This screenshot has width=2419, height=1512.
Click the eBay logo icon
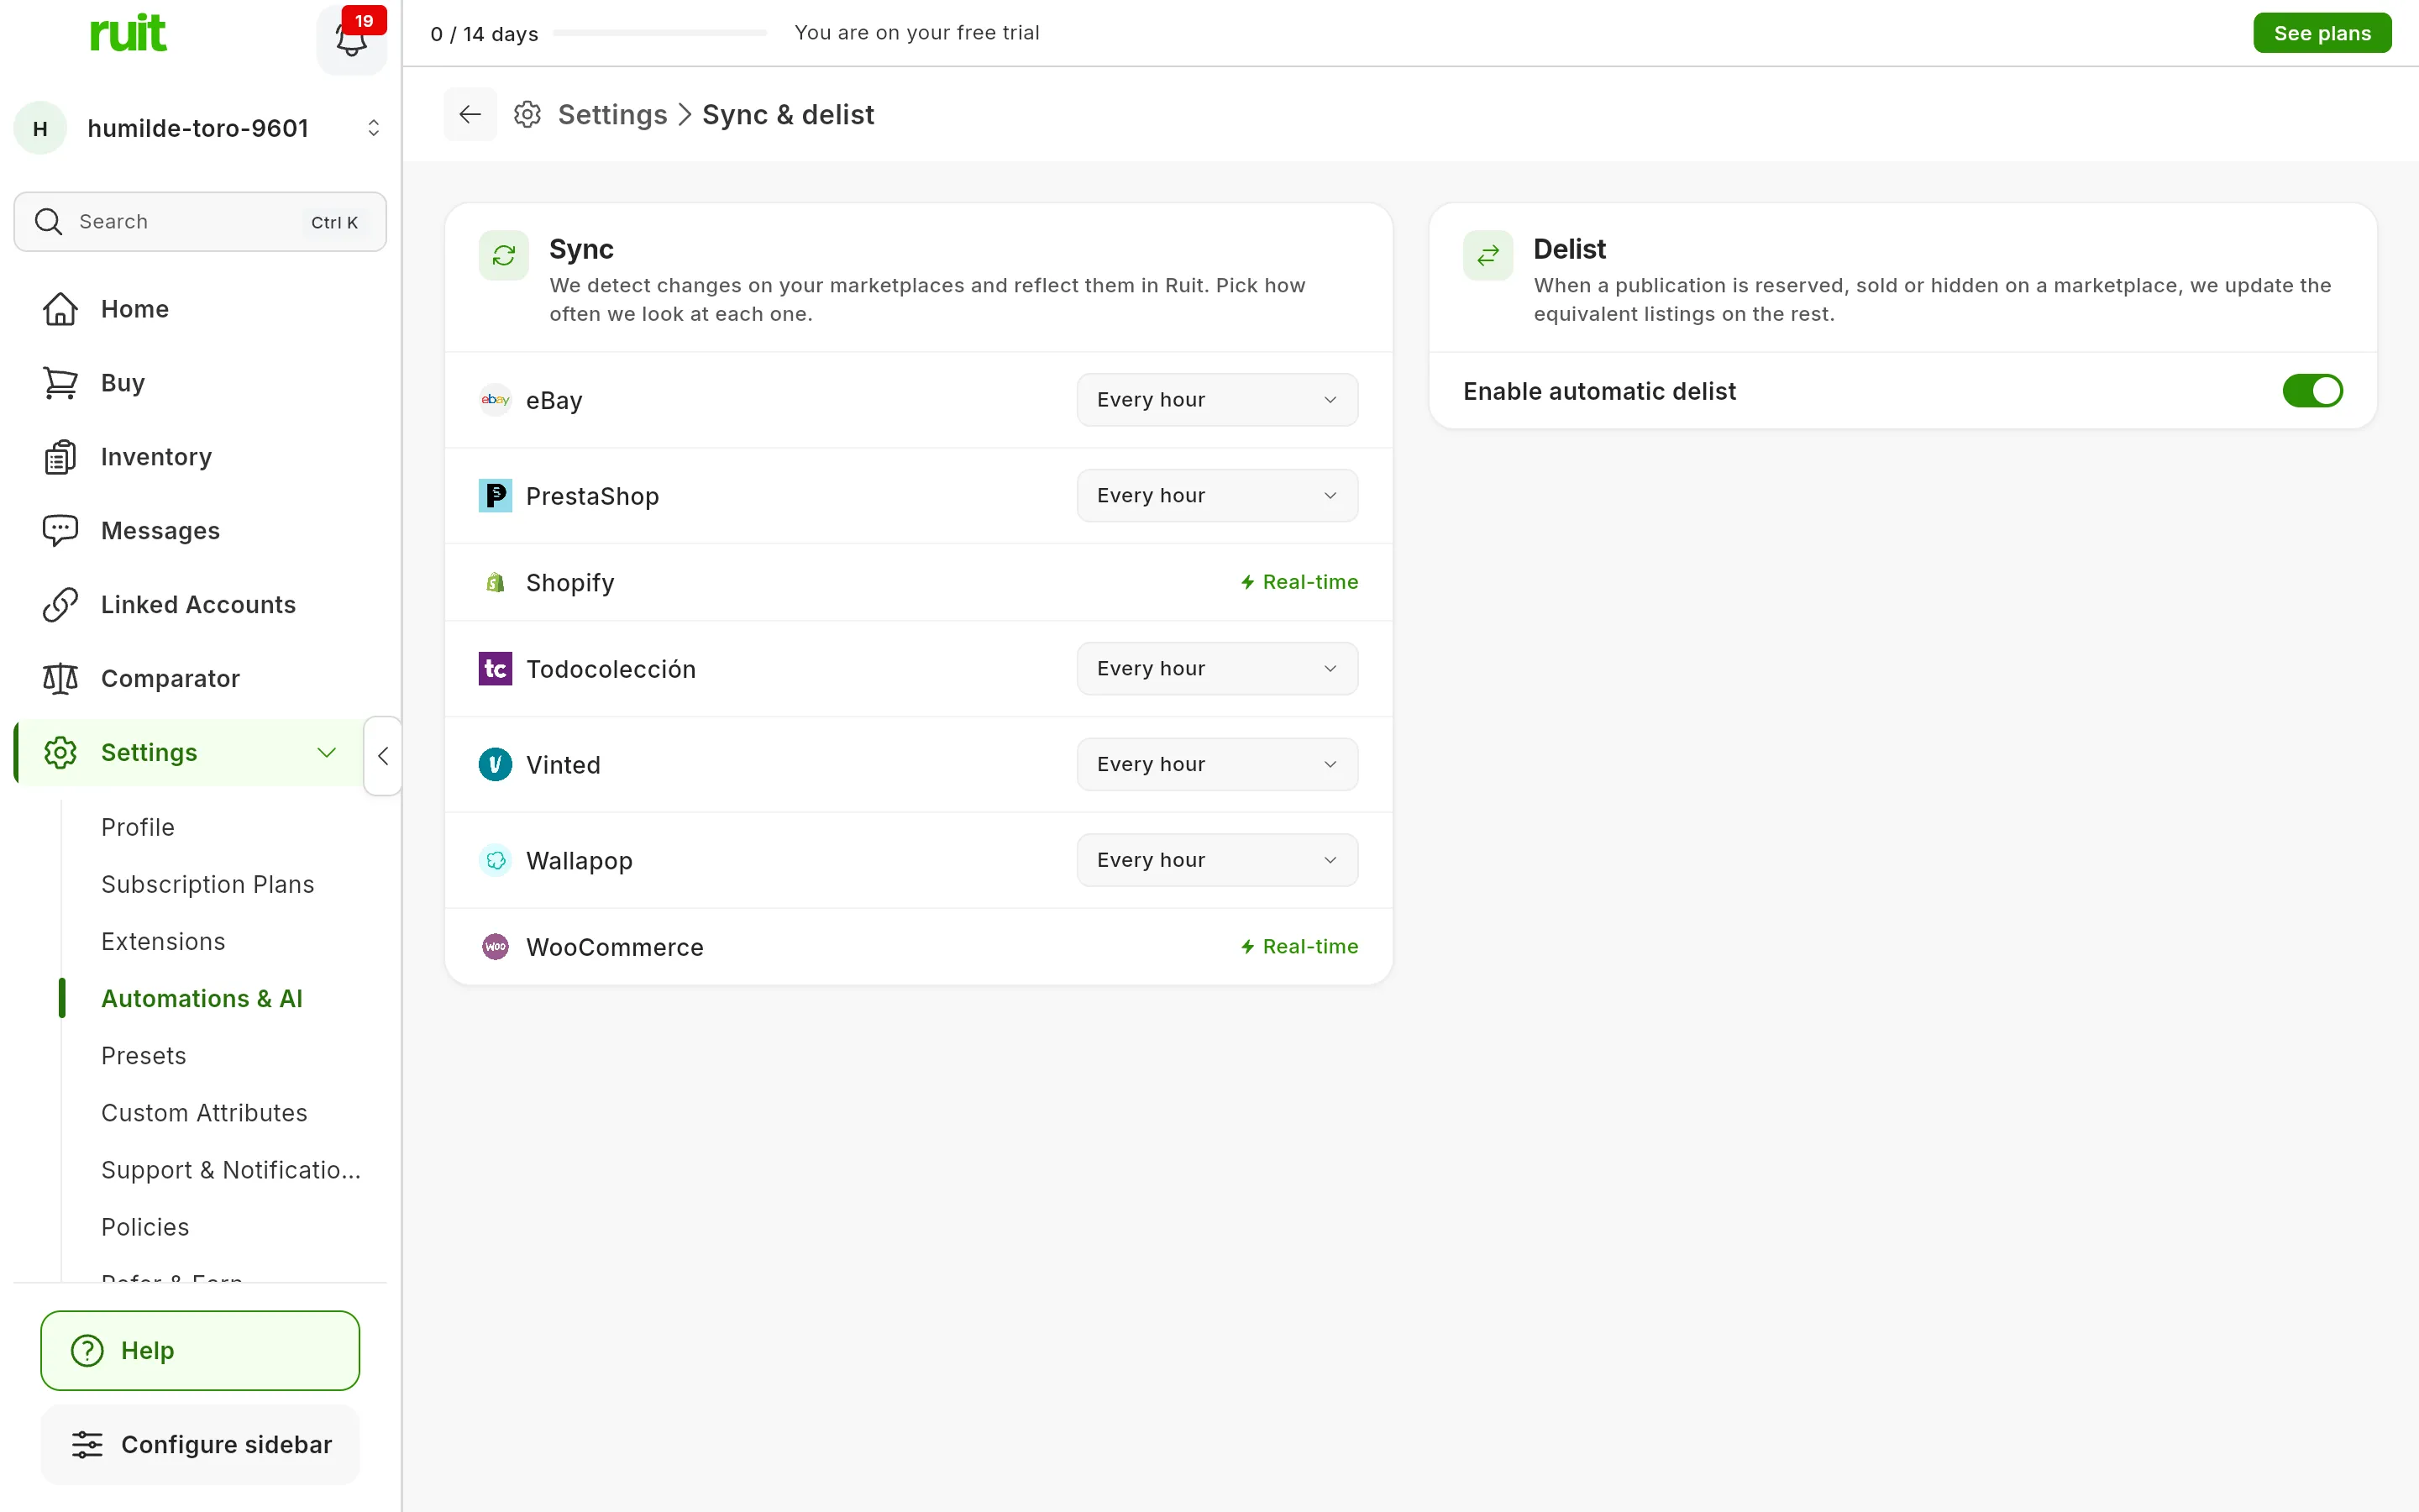(496, 399)
